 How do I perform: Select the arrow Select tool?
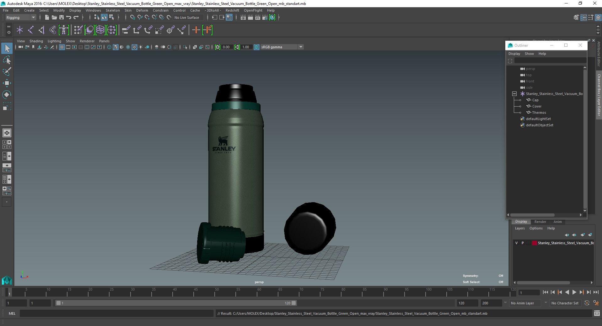[7, 48]
